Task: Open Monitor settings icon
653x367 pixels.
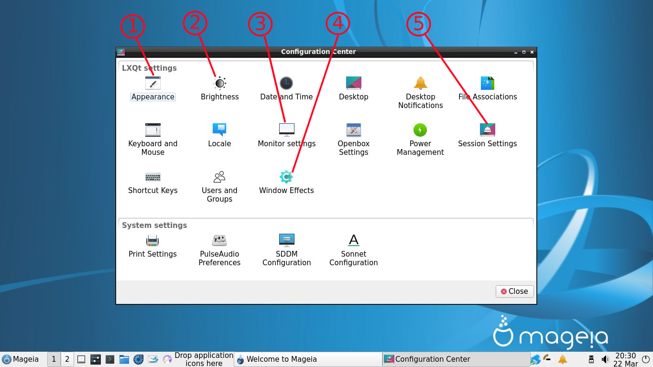Action: click(x=286, y=130)
